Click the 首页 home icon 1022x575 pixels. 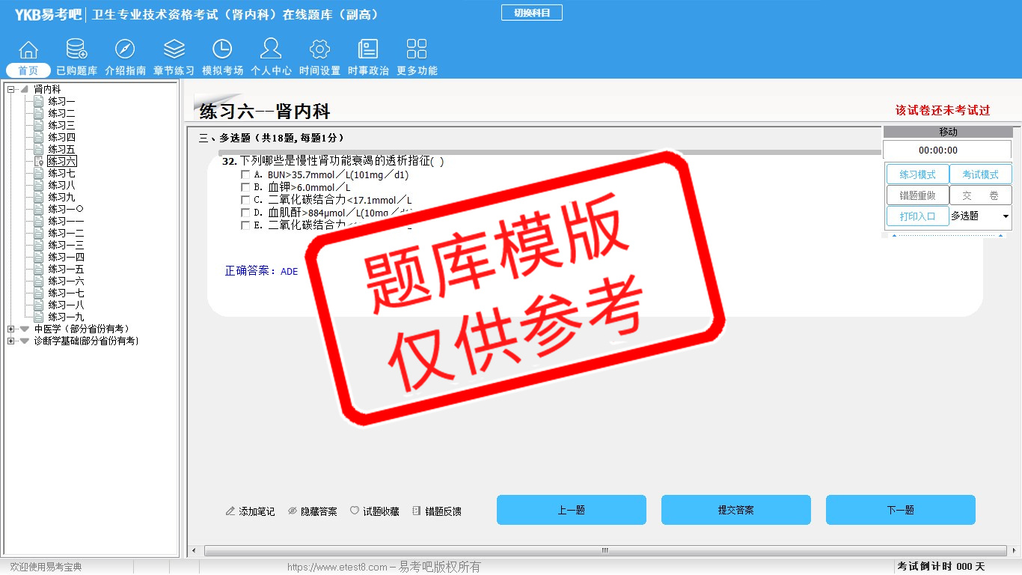[x=28, y=50]
